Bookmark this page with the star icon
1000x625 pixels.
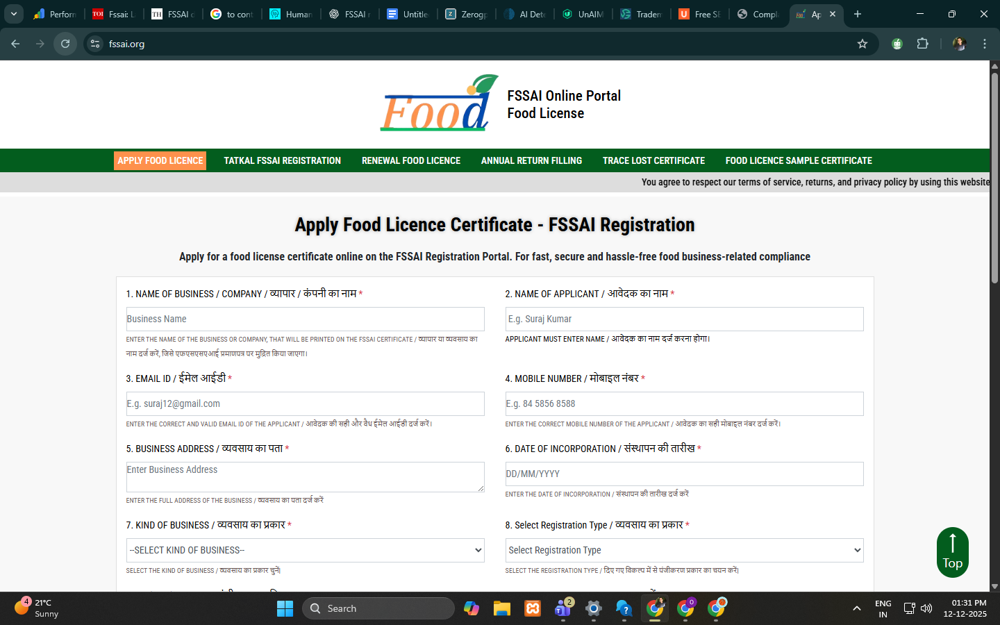coord(862,44)
